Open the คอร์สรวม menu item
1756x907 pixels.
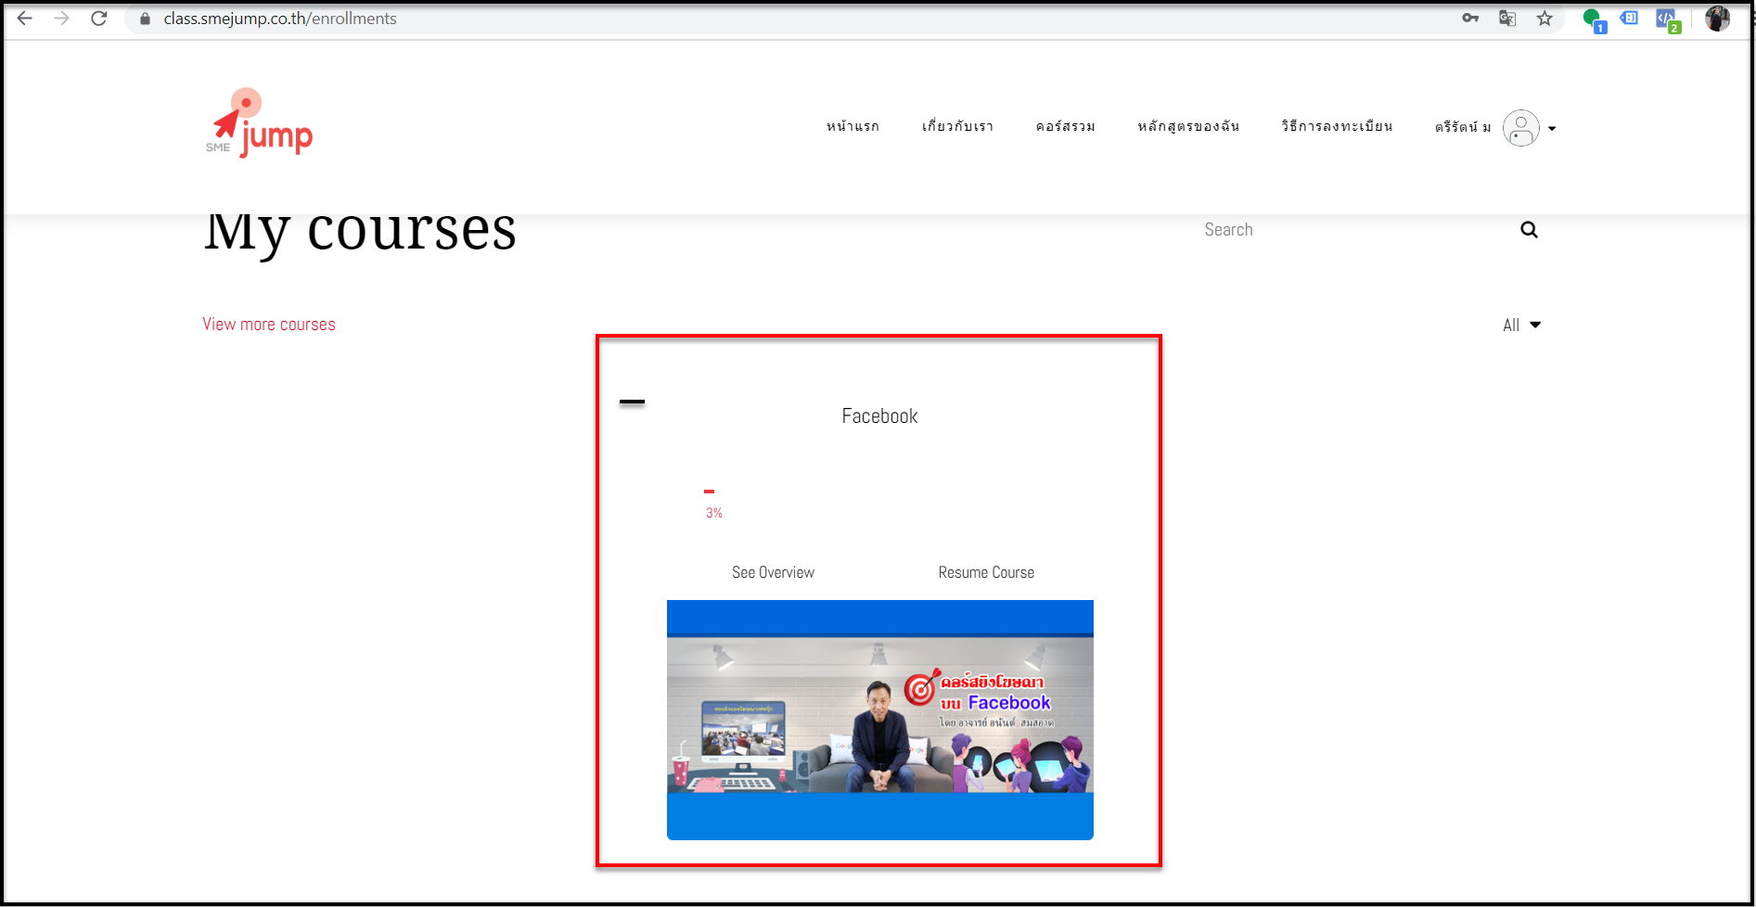click(1065, 126)
